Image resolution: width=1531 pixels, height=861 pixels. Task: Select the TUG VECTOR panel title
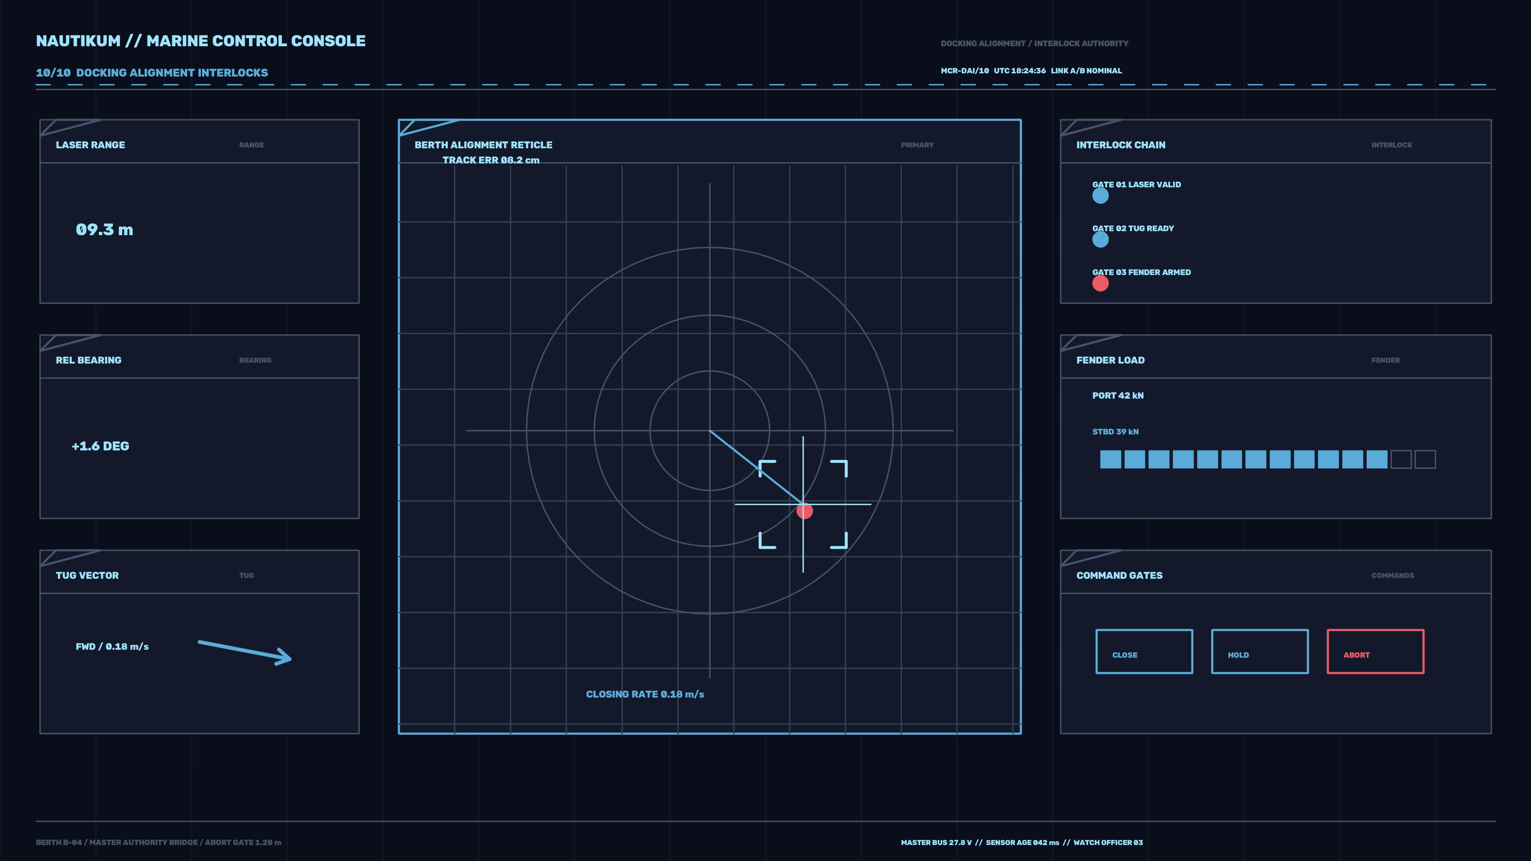click(87, 575)
